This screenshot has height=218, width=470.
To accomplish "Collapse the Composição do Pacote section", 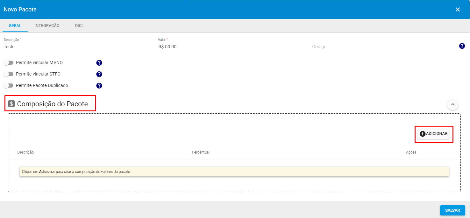I will pyautogui.click(x=452, y=104).
